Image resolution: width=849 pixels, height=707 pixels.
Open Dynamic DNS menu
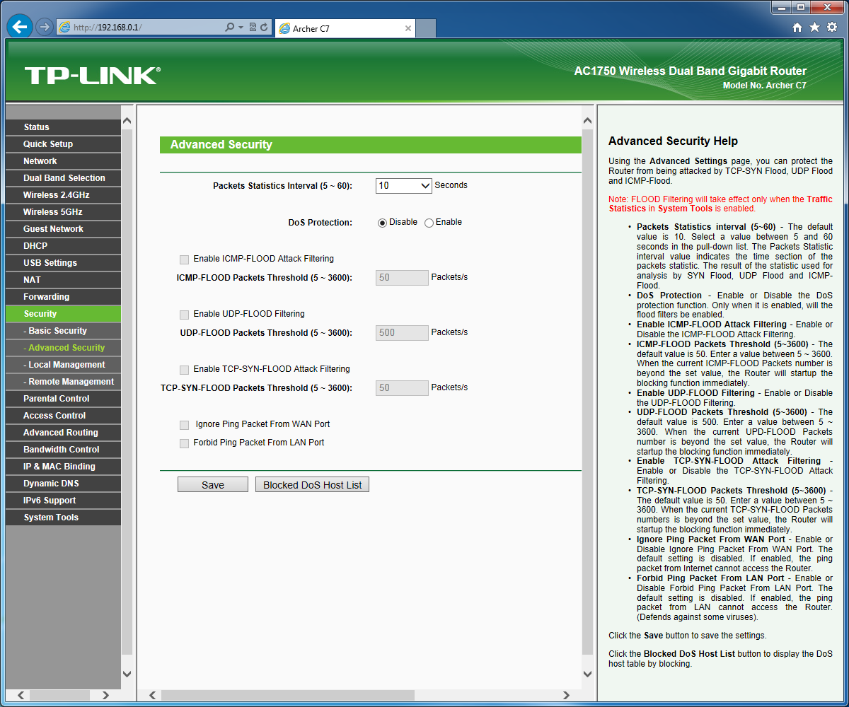[x=63, y=484]
